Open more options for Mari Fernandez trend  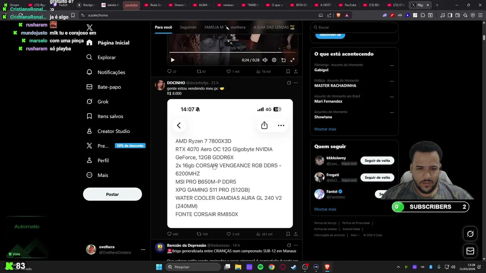pos(392,97)
